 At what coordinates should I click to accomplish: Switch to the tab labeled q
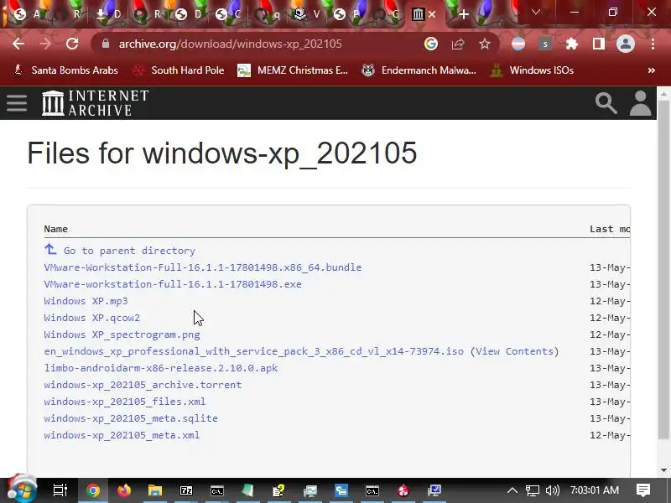coord(268,14)
